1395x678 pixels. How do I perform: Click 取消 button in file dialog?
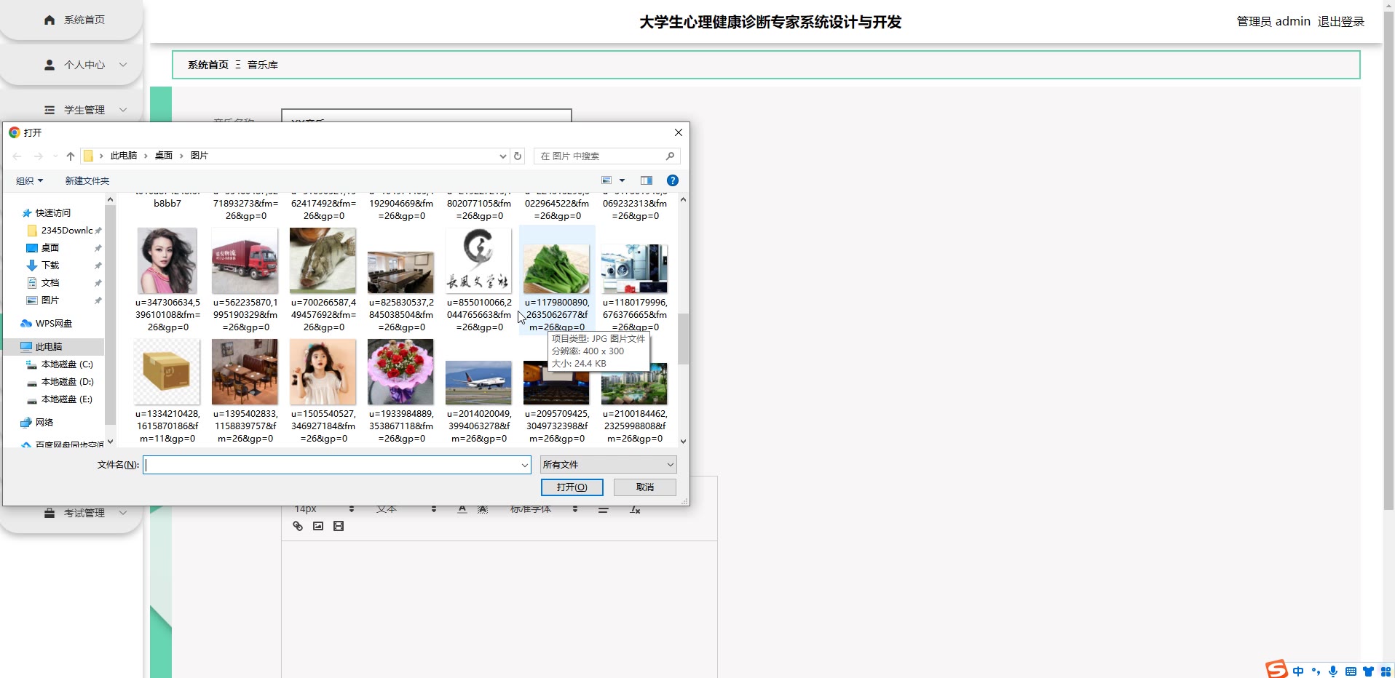[644, 487]
